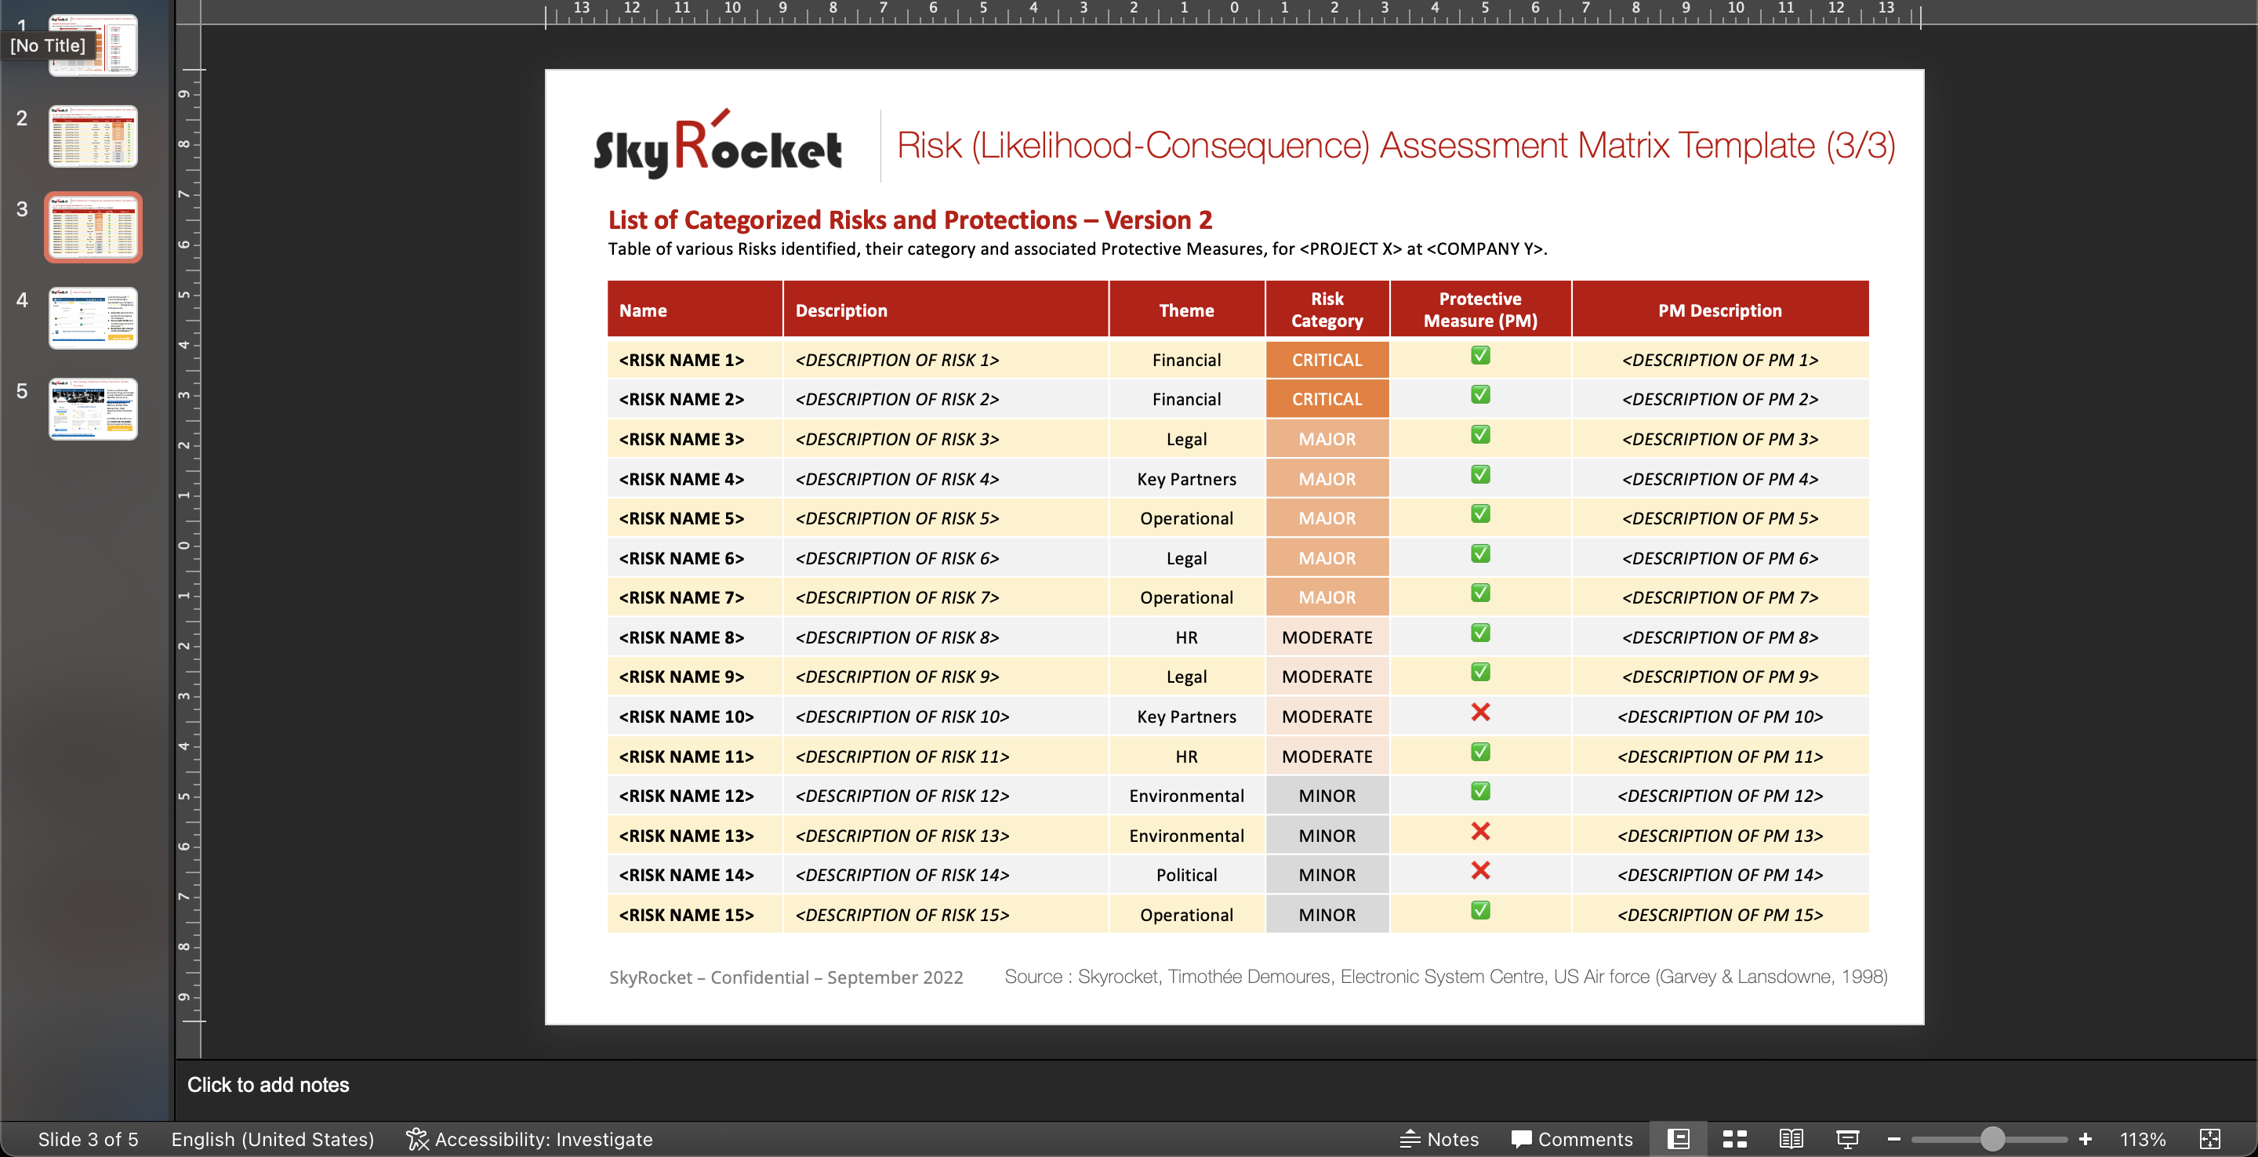Fit slide to current window
Viewport: 2258px width, 1157px height.
tap(2210, 1139)
